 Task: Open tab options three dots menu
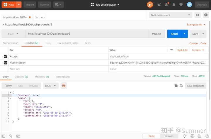click(43, 17)
